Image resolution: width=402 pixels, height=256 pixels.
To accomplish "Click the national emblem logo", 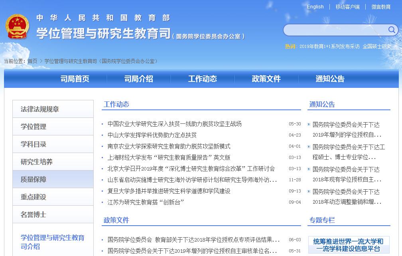I will [17, 27].
